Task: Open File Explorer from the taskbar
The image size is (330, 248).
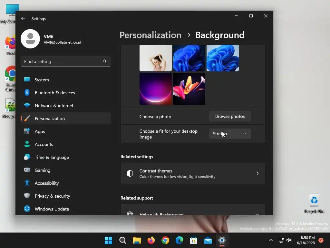Action: (x=137, y=240)
